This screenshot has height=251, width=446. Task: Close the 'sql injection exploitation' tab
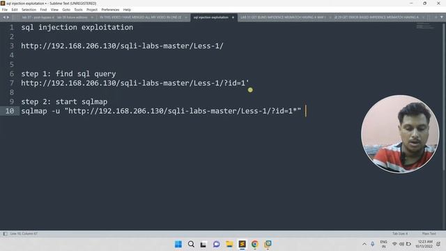pyautogui.click(x=233, y=17)
